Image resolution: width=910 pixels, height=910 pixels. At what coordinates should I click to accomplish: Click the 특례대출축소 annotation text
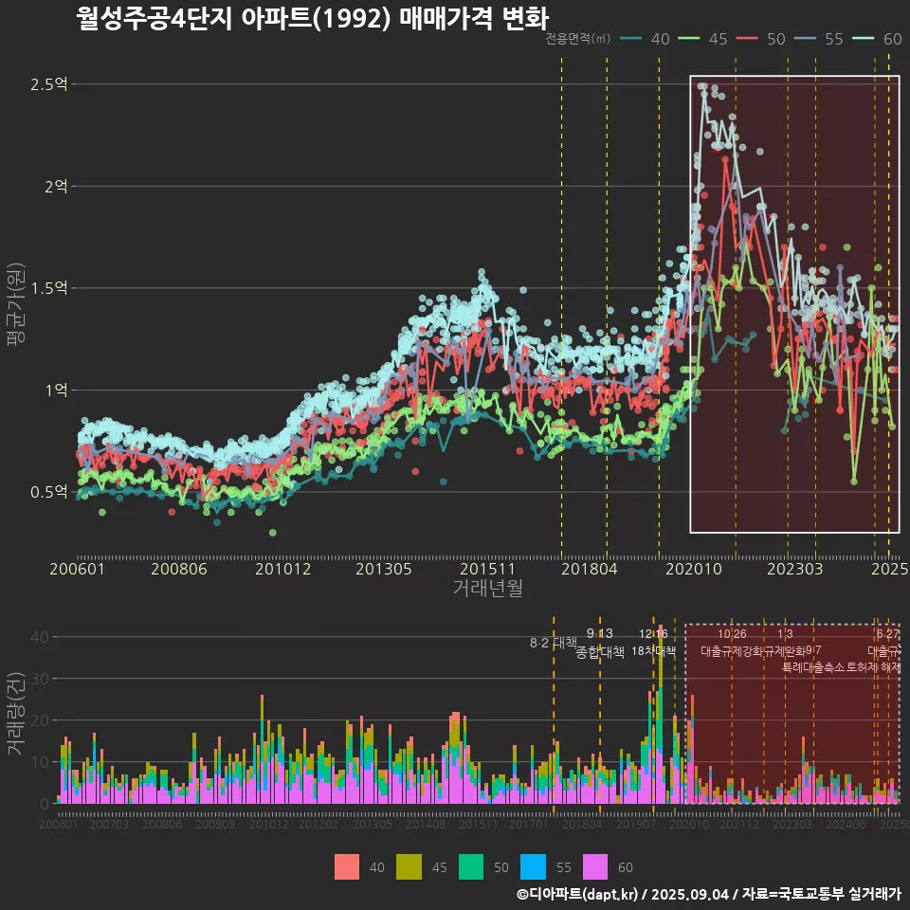812,667
